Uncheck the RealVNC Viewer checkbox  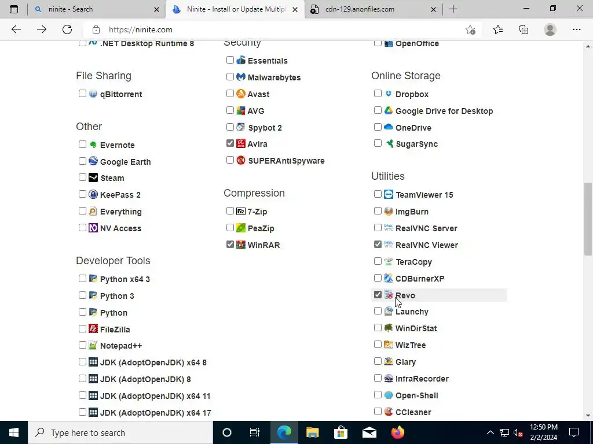378,245
